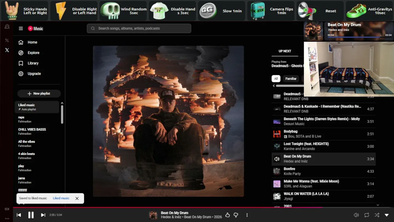Open the 'All the vibes' playlist
394x222 pixels.
tap(37, 144)
